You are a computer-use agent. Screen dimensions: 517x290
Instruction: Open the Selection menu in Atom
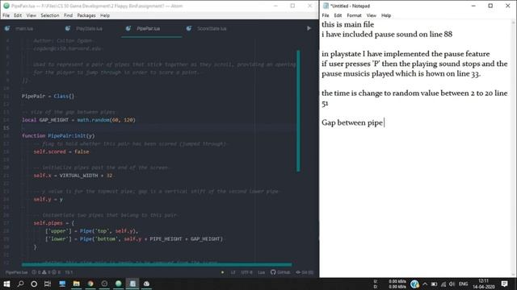pos(50,15)
